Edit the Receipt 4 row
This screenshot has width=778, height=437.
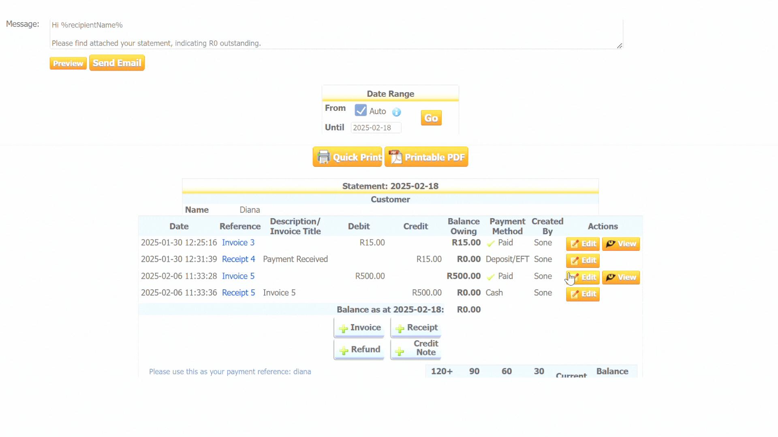coord(583,261)
